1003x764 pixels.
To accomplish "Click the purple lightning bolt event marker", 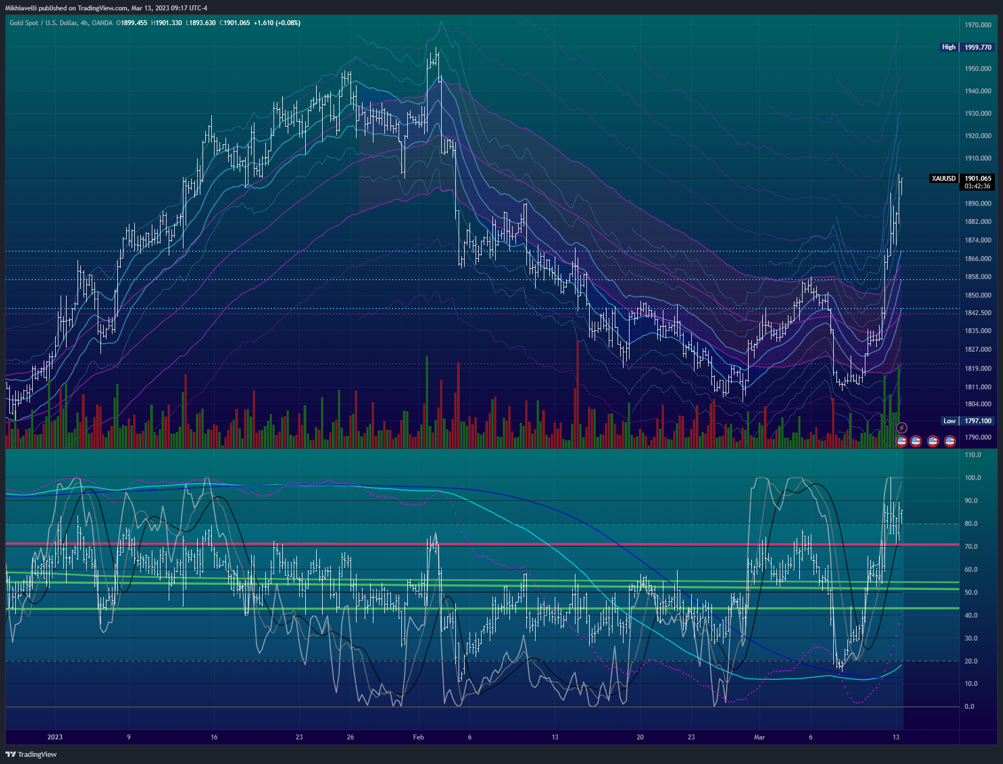I will 901,428.
